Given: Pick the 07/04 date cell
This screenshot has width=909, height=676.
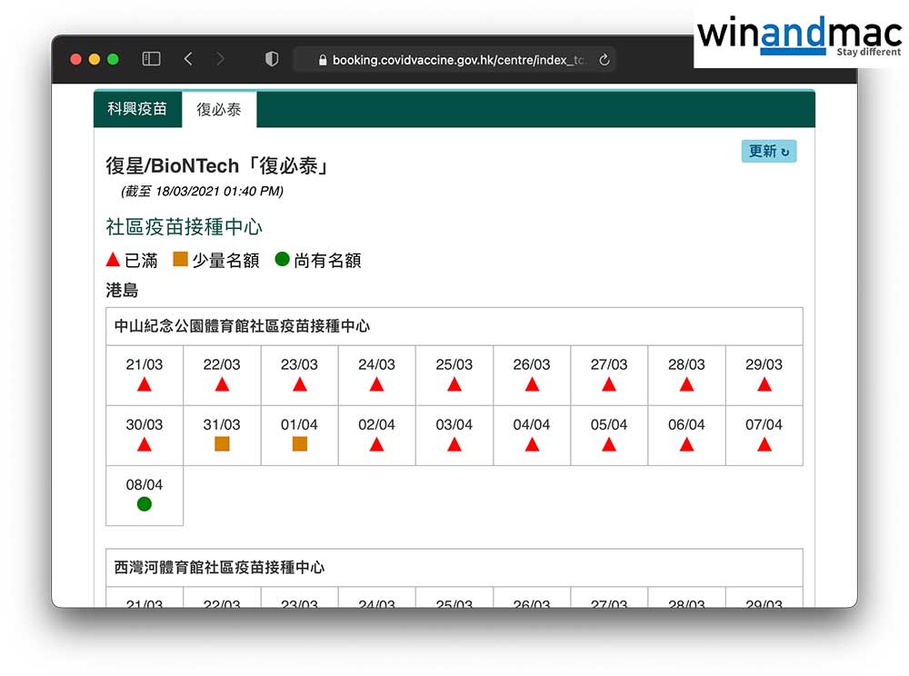Looking at the screenshot, I should [x=764, y=434].
